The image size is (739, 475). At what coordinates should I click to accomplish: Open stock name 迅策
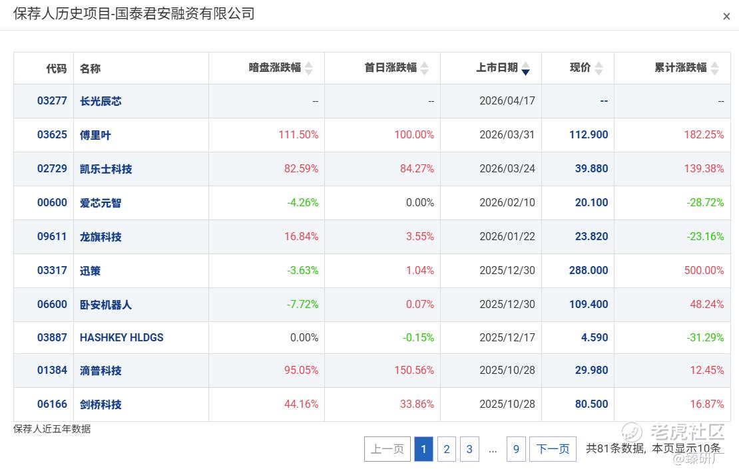[90, 271]
